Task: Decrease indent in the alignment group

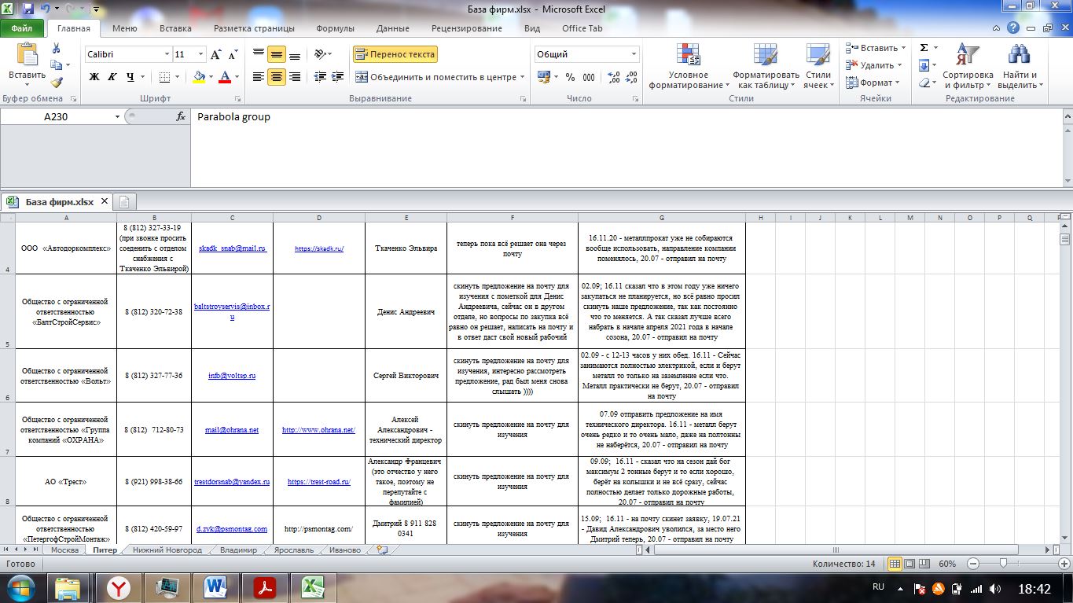Action: [x=320, y=77]
